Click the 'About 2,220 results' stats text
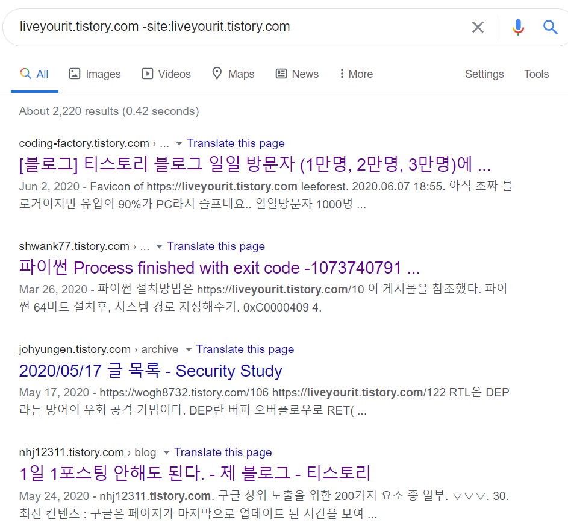 click(x=109, y=111)
